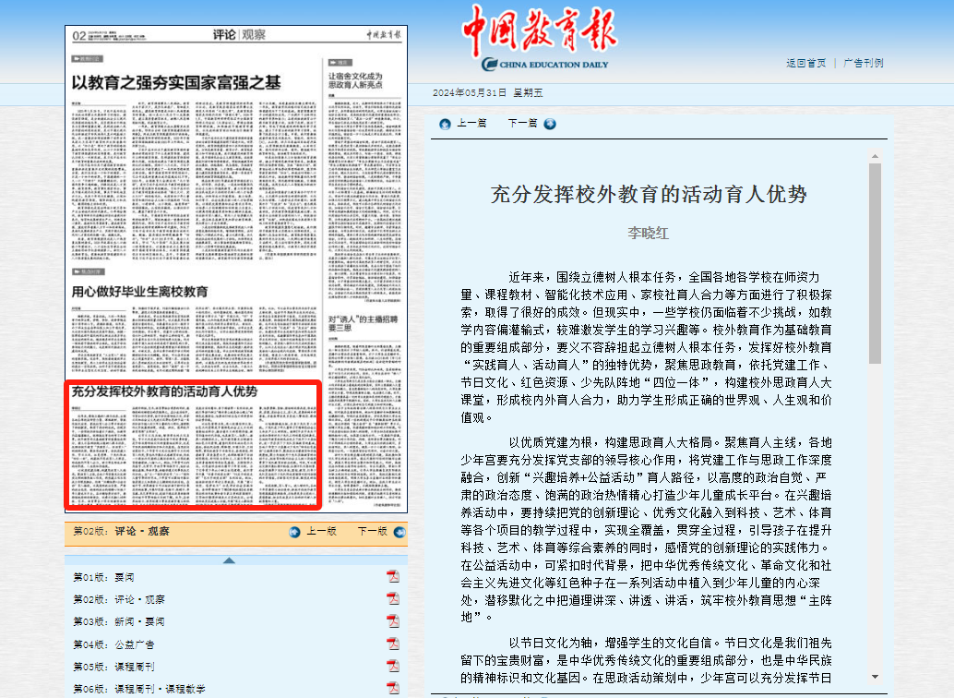Open 返回首页 link in header
The image size is (954, 698).
(805, 64)
